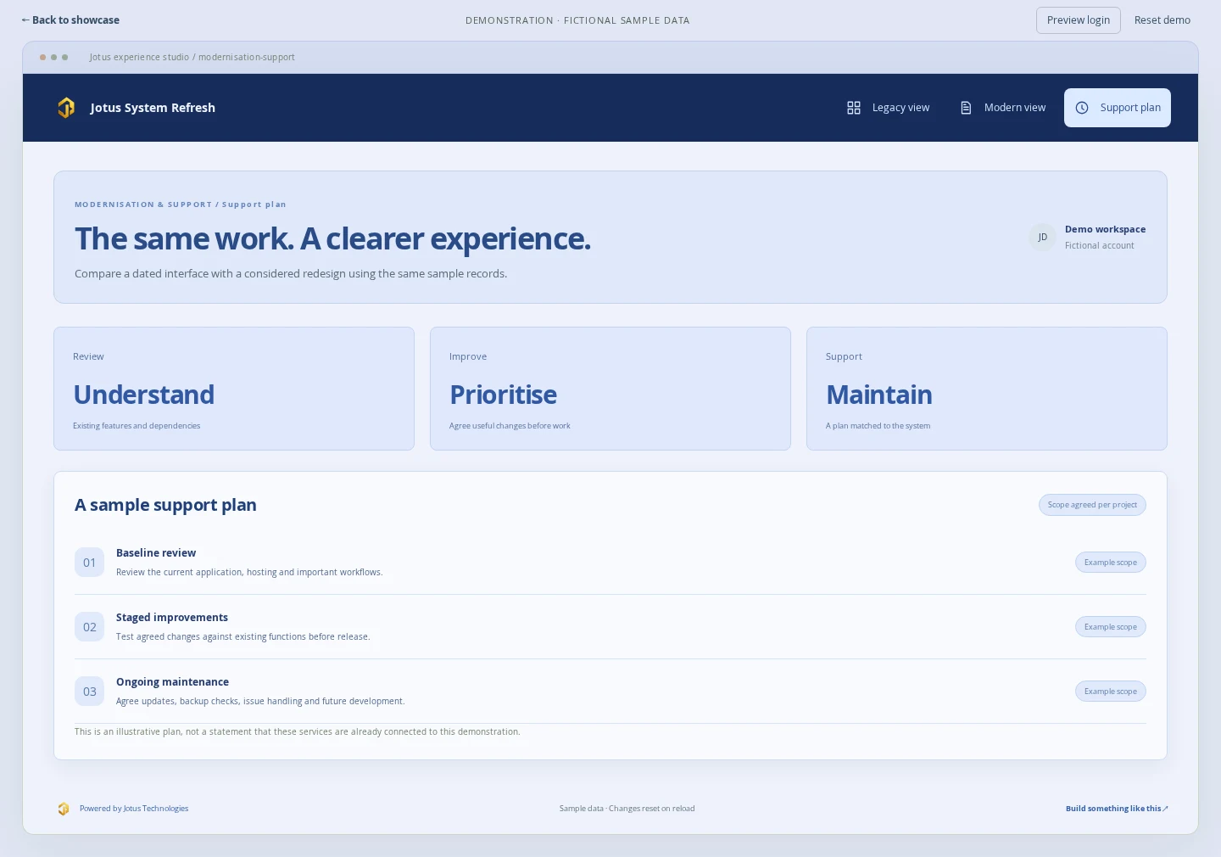Click the Jotus System Refresh title
Screen dimensions: 1221x857
153,108
